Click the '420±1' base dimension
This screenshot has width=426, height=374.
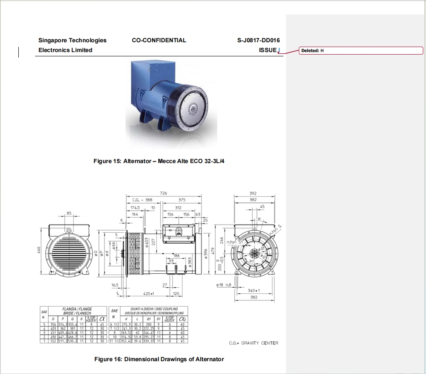(149, 294)
